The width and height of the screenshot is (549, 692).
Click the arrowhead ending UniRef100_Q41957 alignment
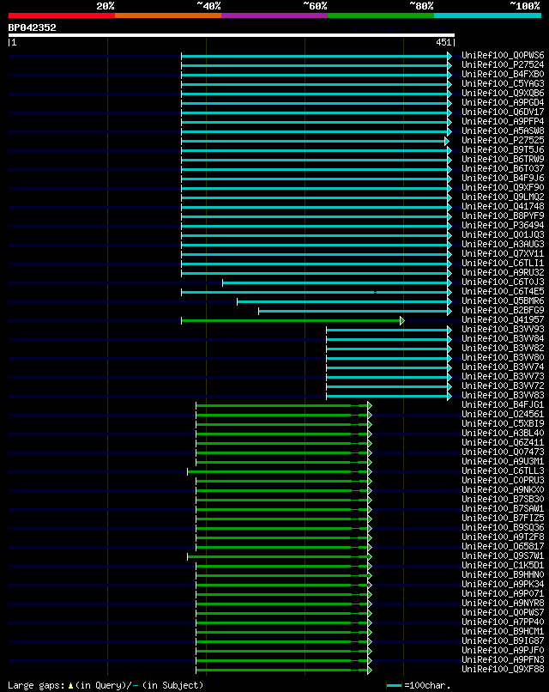[x=402, y=321]
